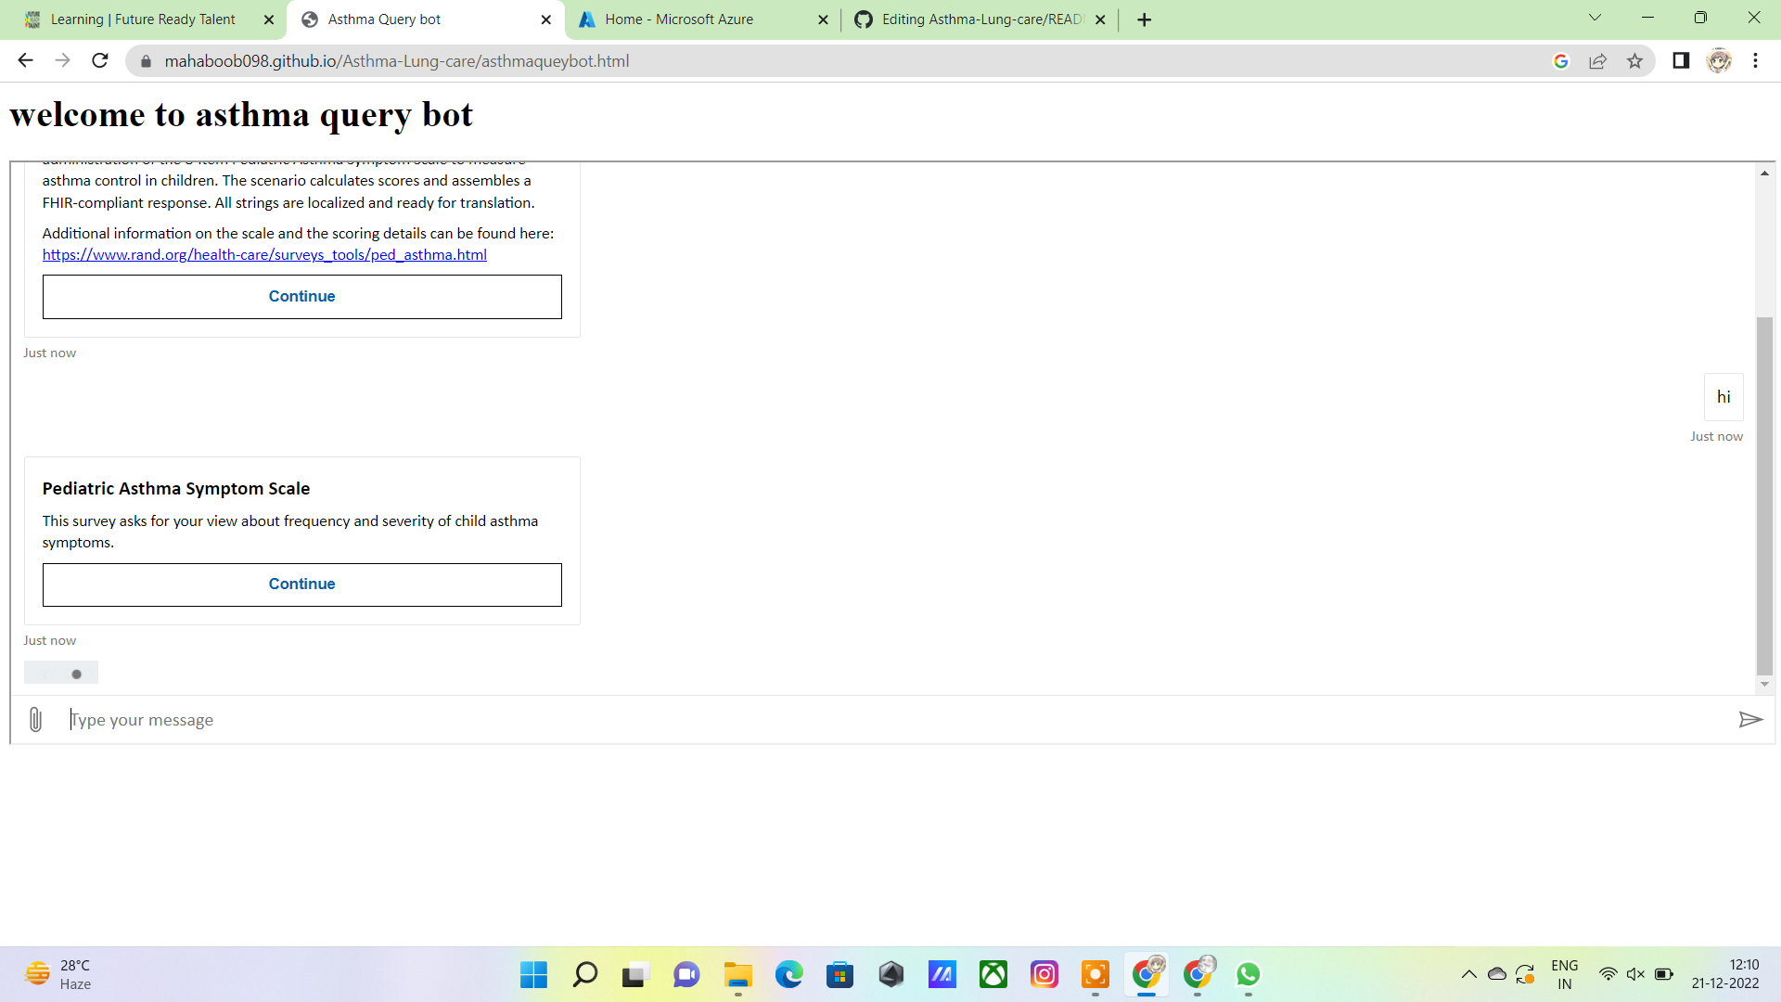Click Continue under Pediatric Asthma Symptom Scale
The height and width of the screenshot is (1002, 1781).
(x=301, y=584)
